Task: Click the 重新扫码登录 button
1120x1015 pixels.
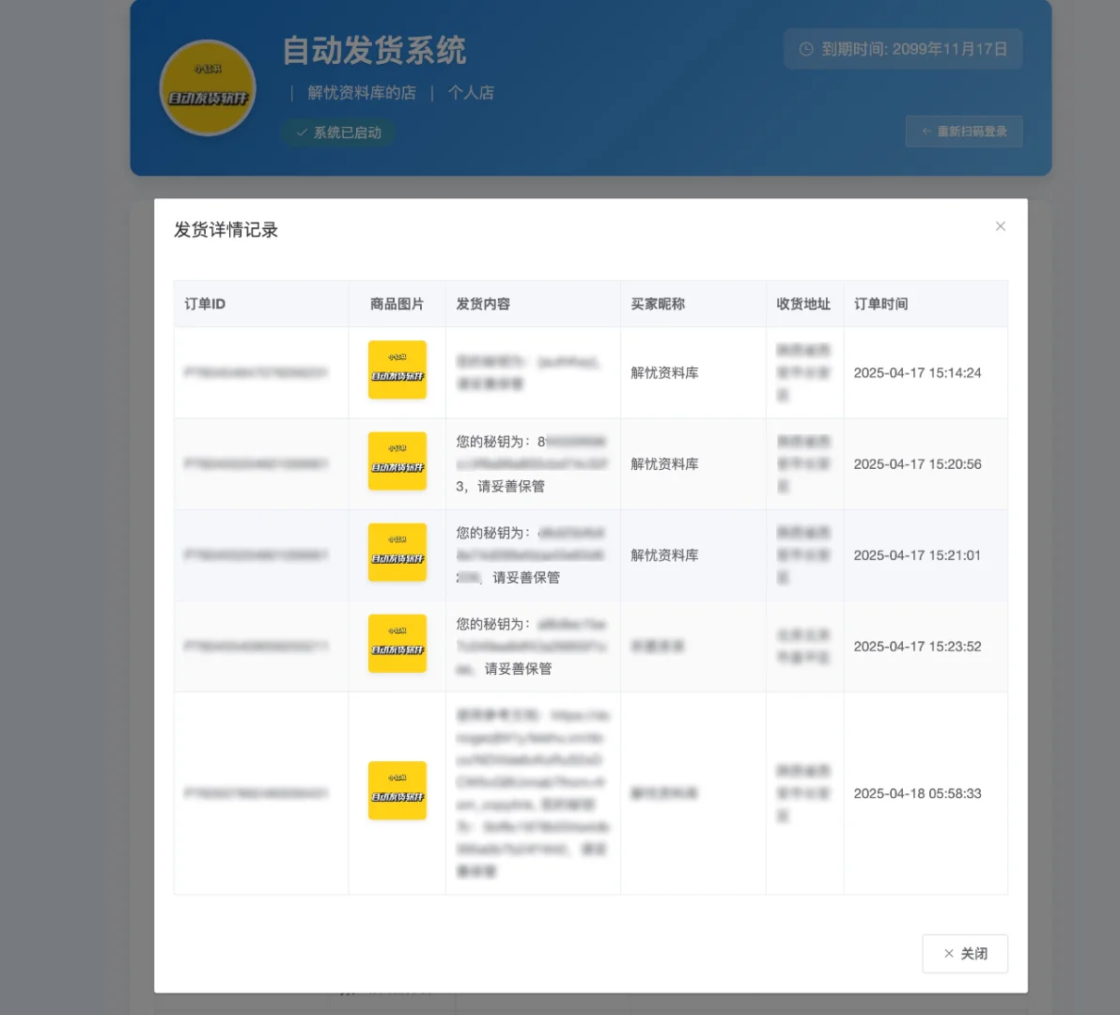Action: pos(964,132)
